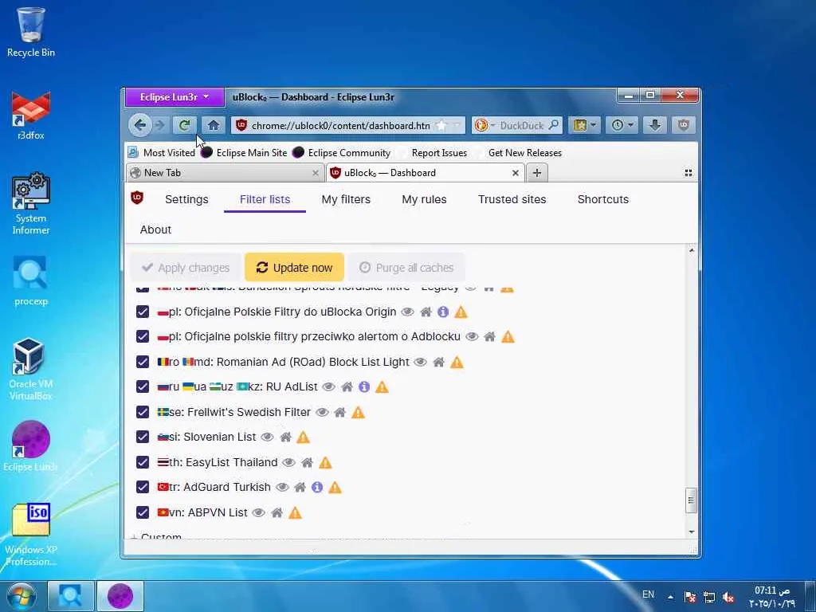Open the About tab
Viewport: 816px width, 612px height.
155,229
